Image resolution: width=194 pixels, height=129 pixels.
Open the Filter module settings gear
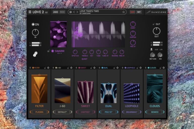click(x=48, y=68)
